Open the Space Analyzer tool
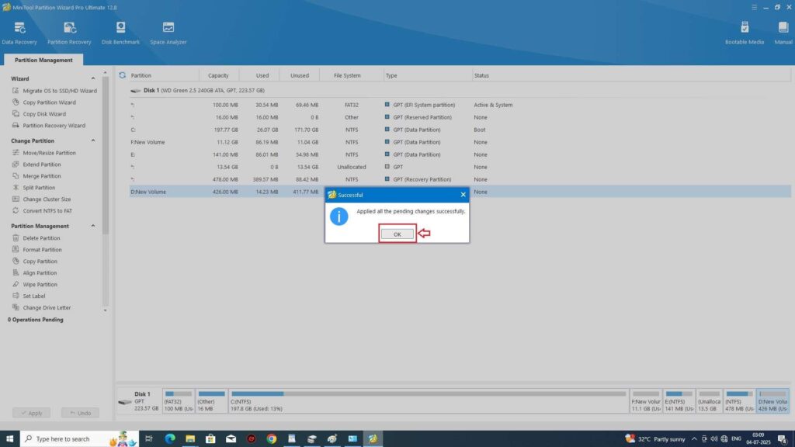 (x=168, y=32)
